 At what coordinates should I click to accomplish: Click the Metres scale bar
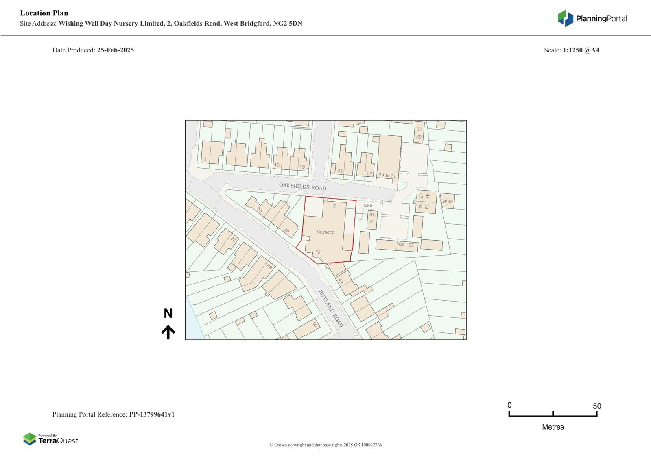pyautogui.click(x=553, y=414)
